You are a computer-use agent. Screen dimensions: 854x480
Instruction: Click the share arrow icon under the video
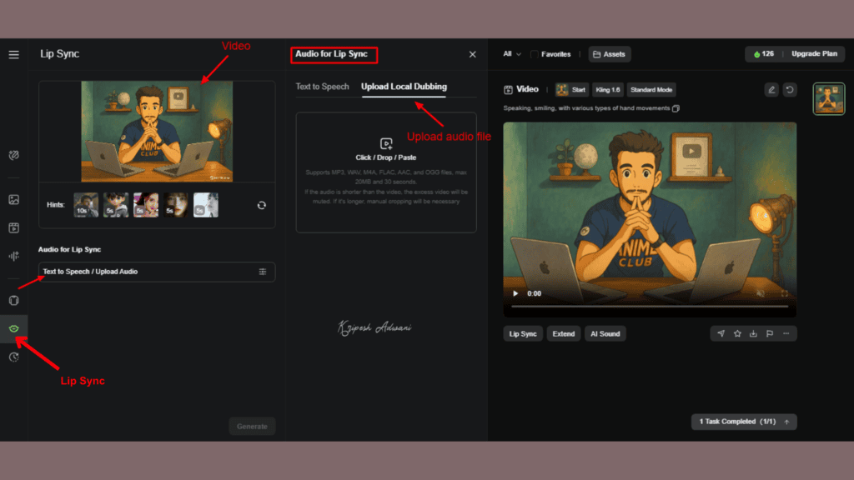pyautogui.click(x=720, y=333)
